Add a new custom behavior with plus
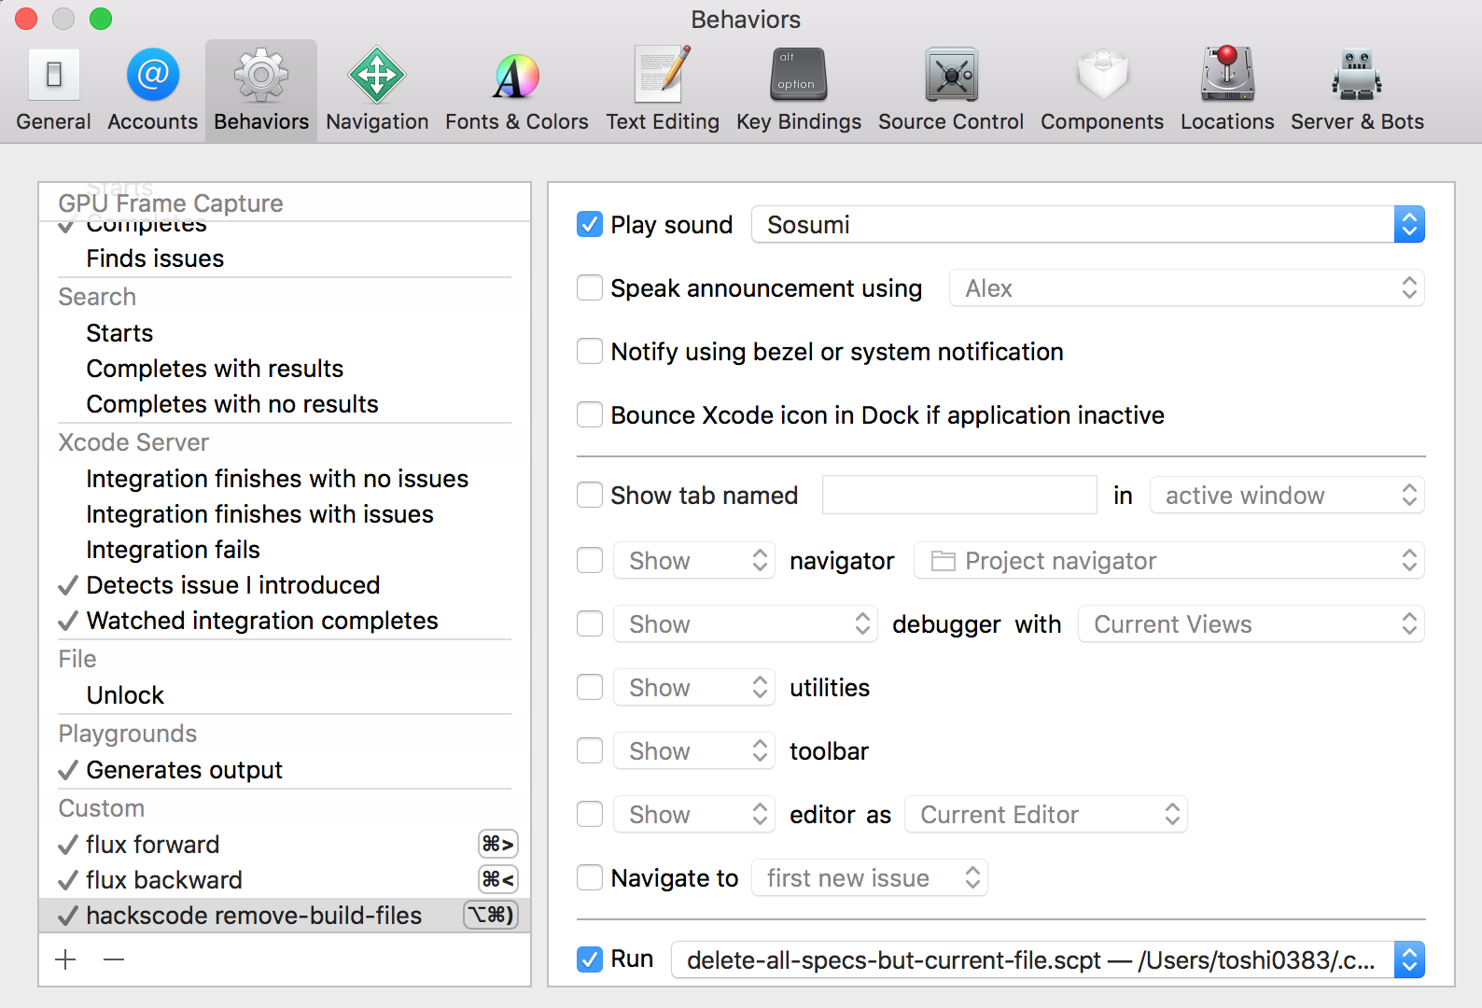Screen dimensions: 1482x1008 click(x=65, y=959)
